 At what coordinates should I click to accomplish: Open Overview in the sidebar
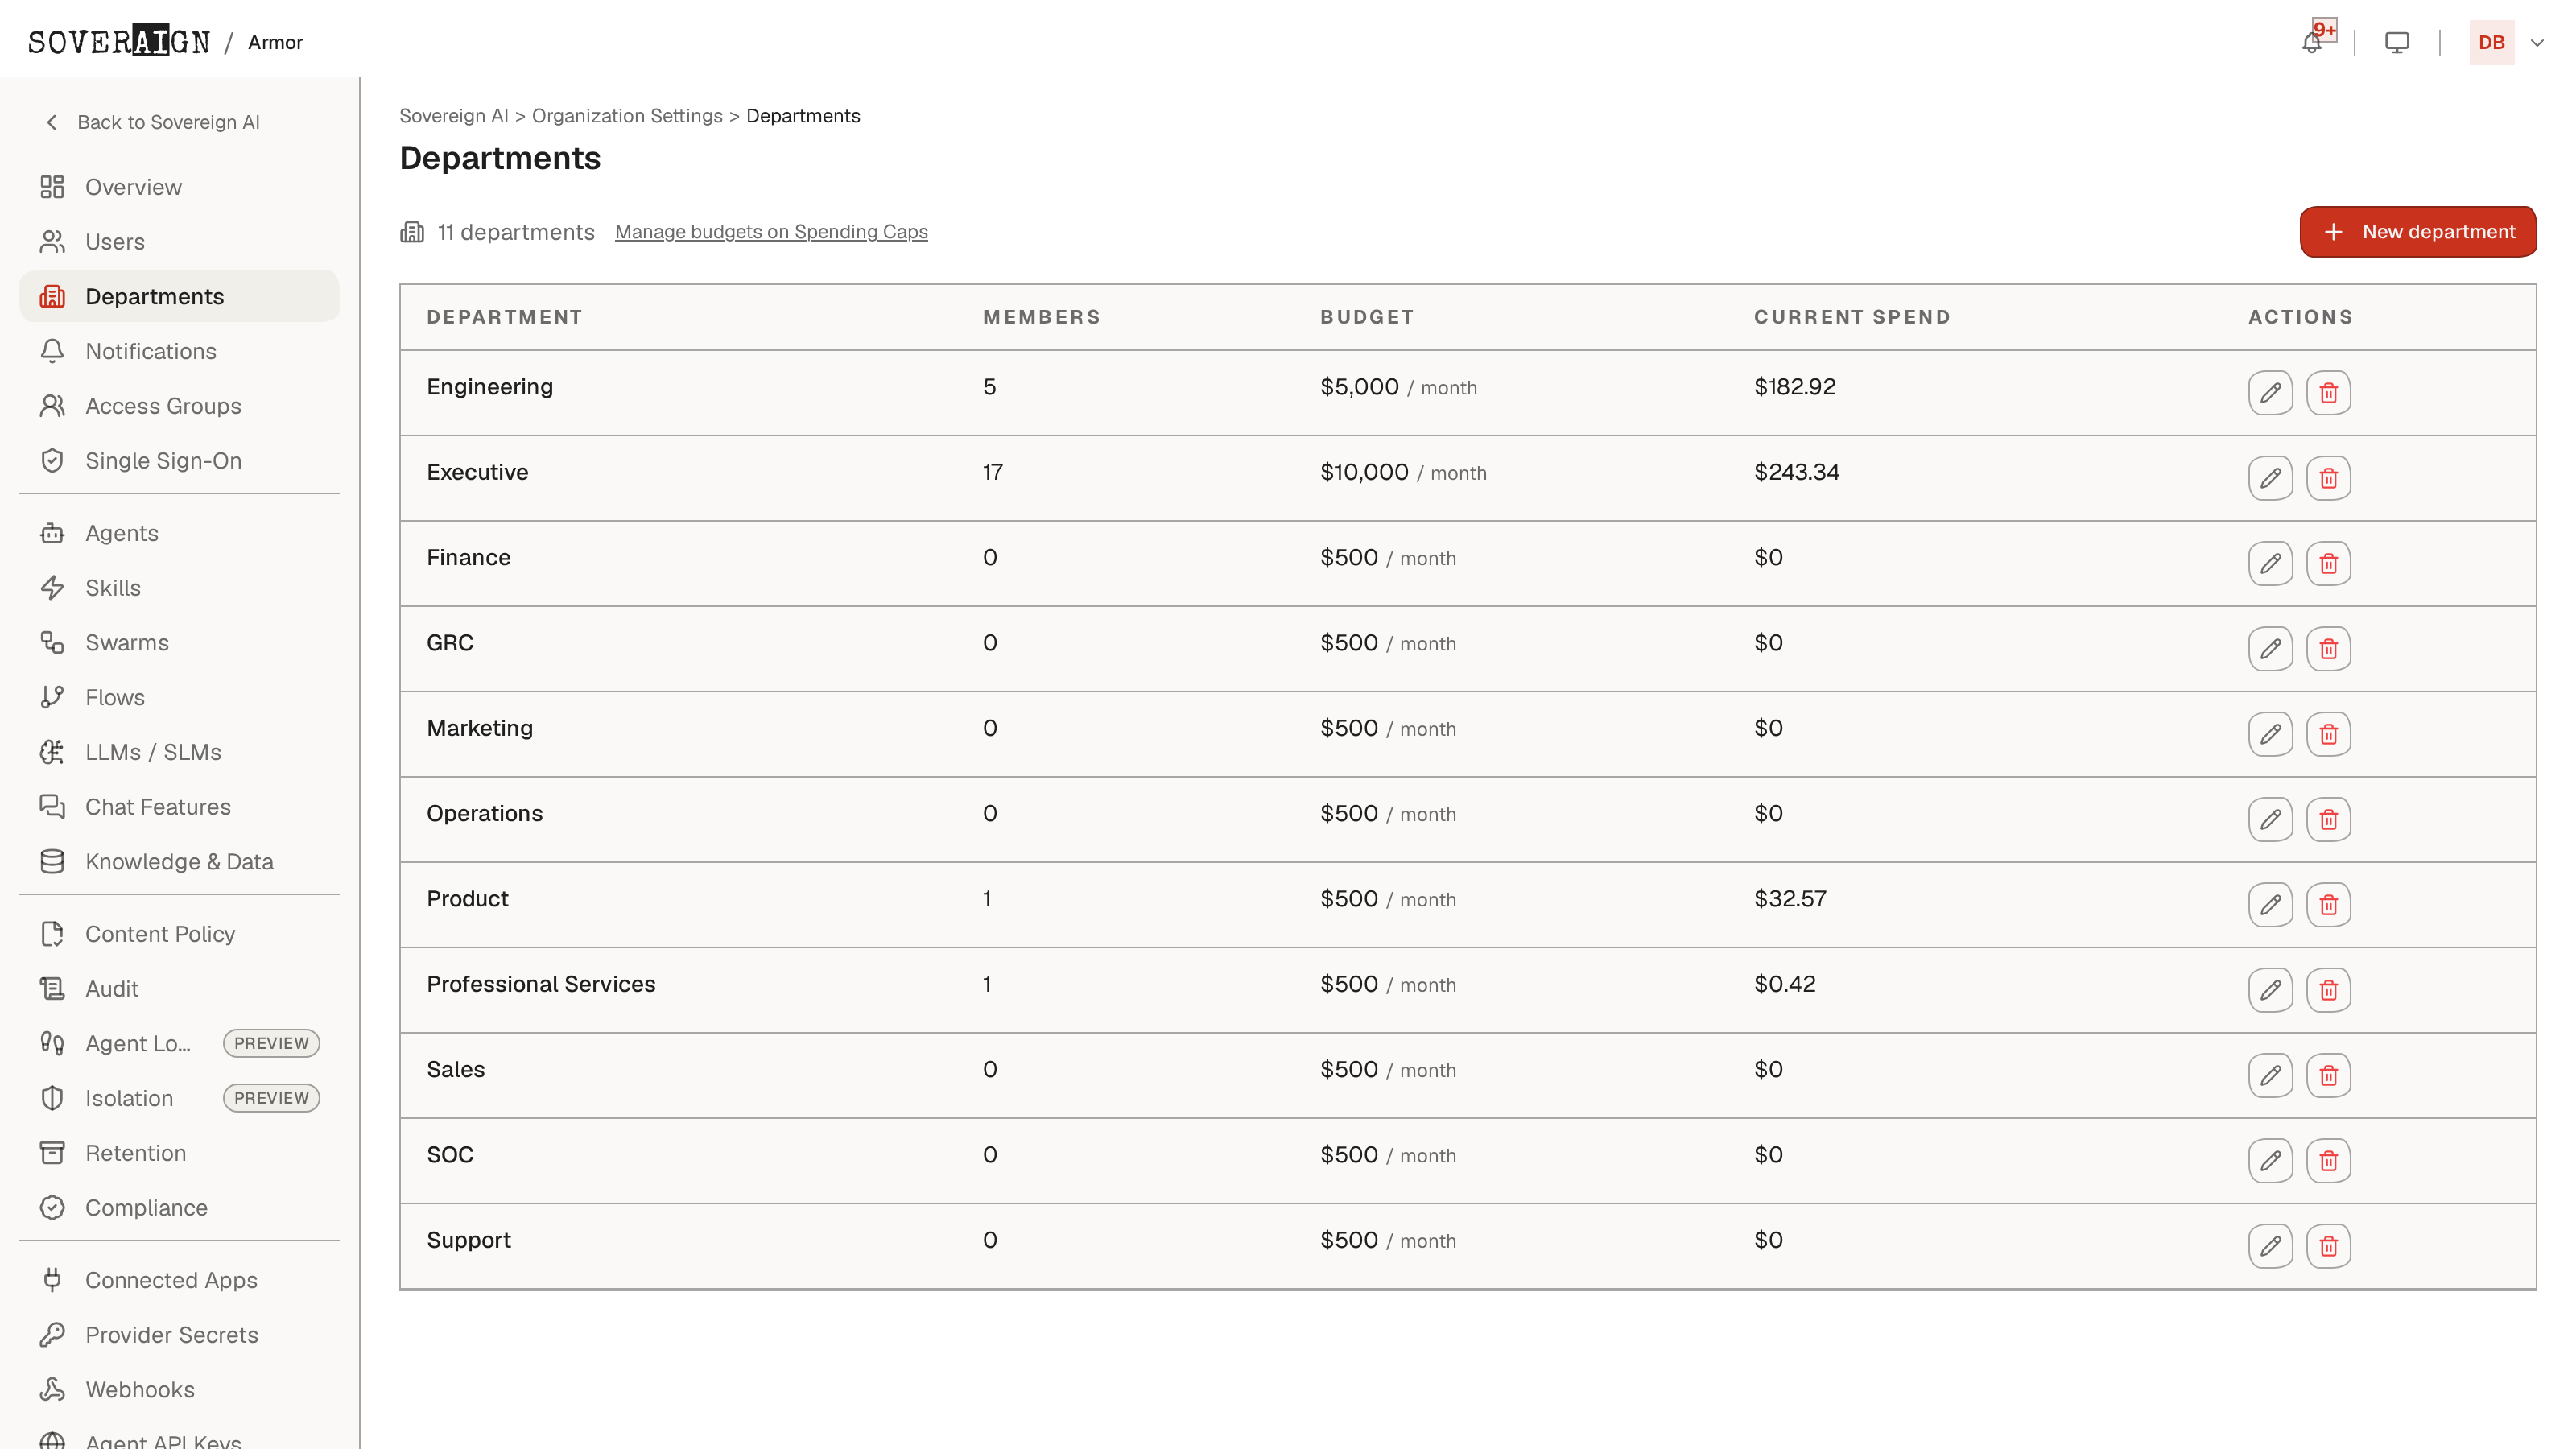click(x=180, y=187)
